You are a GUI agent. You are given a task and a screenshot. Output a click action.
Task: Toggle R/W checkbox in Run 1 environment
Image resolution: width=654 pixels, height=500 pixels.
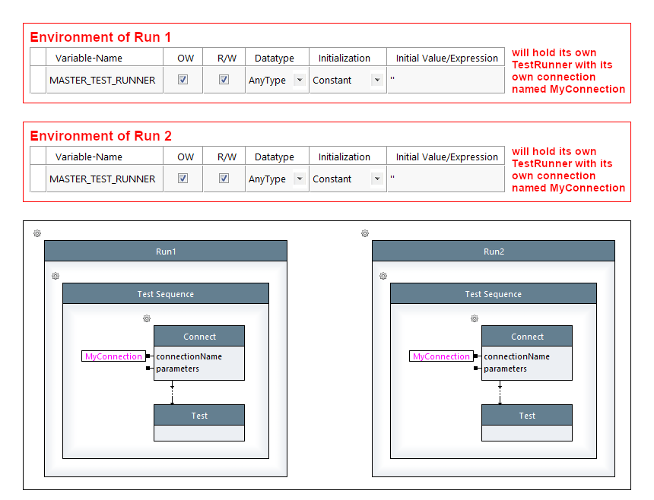[224, 80]
